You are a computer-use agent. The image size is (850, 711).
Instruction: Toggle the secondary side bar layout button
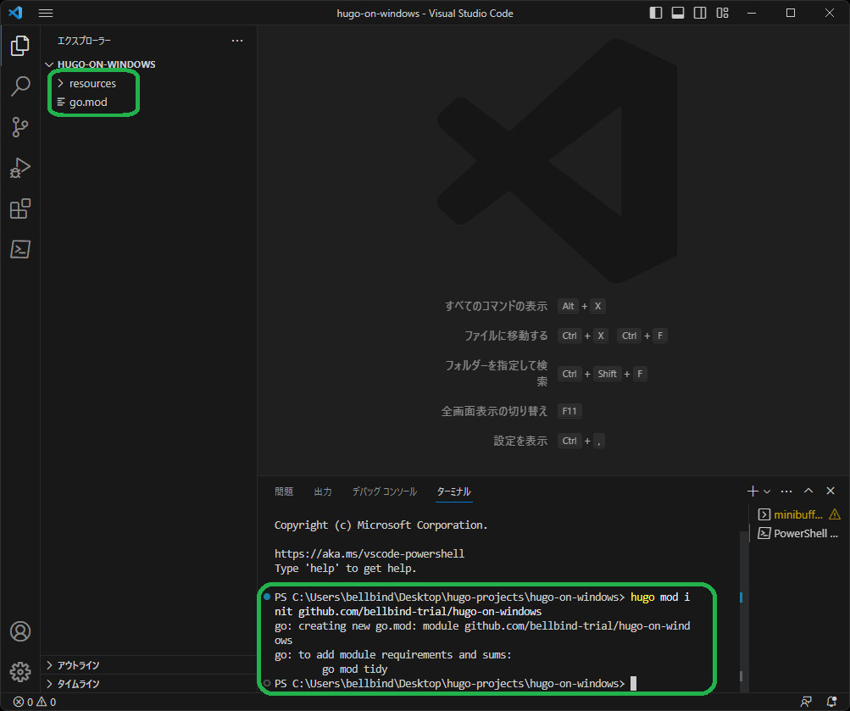coord(700,13)
